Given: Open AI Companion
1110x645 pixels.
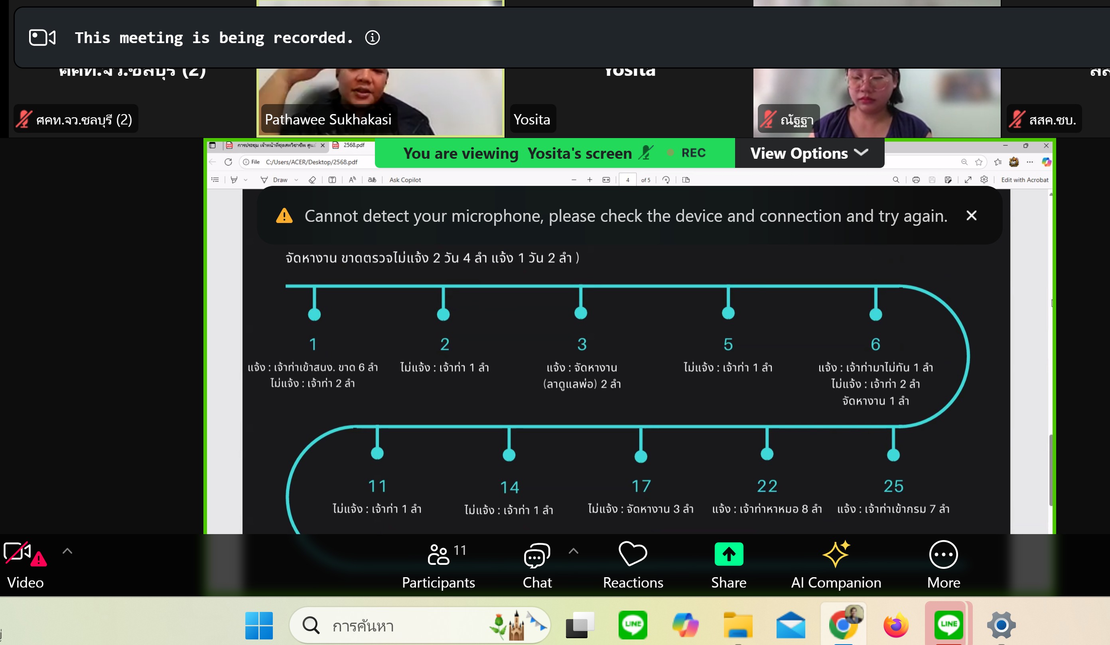Looking at the screenshot, I should click(x=836, y=565).
